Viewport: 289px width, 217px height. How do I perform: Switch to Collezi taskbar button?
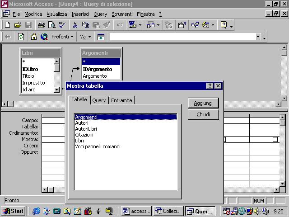(x=168, y=211)
